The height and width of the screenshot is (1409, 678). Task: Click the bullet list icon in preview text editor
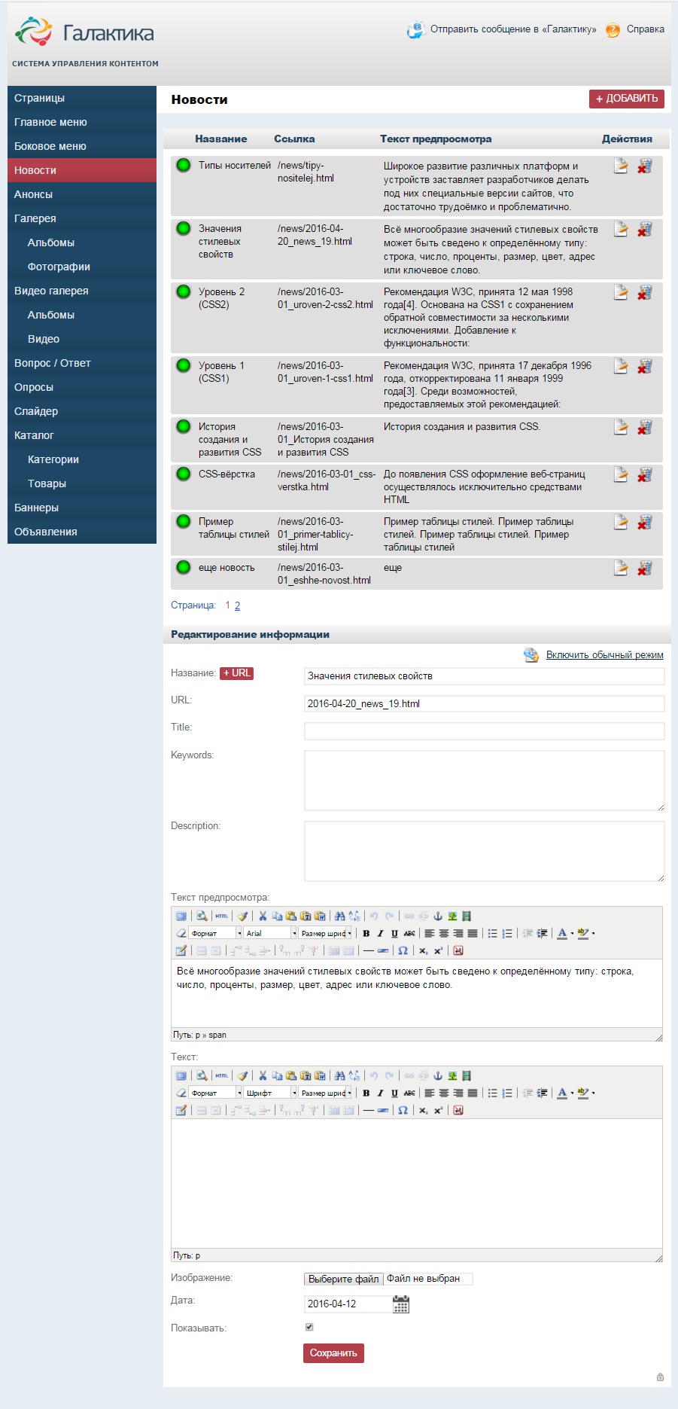point(492,933)
